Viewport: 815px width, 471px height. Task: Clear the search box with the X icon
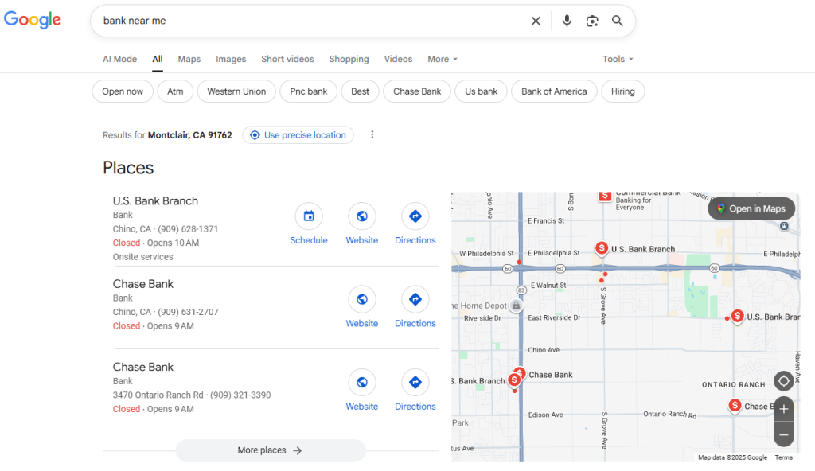point(536,21)
